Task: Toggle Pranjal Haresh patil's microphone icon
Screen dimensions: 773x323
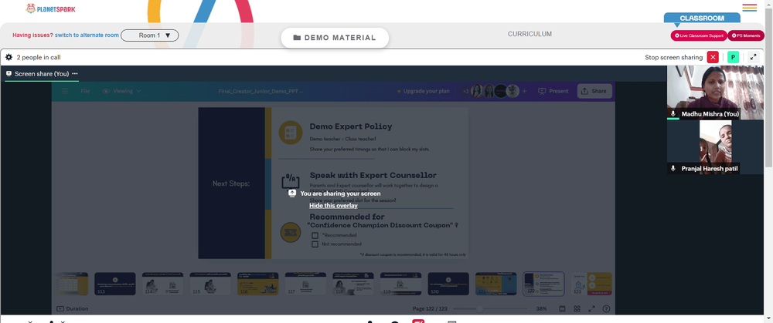Action: tap(673, 168)
